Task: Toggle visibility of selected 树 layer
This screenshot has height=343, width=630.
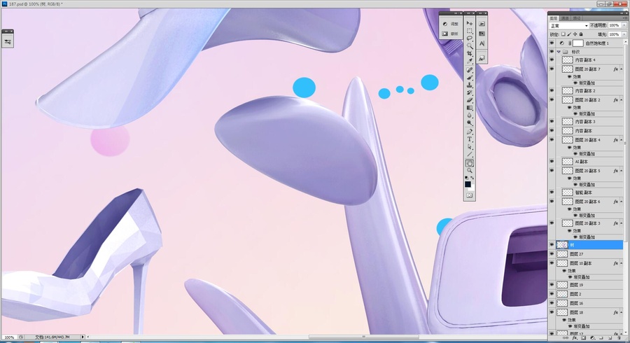Action: [x=552, y=244]
